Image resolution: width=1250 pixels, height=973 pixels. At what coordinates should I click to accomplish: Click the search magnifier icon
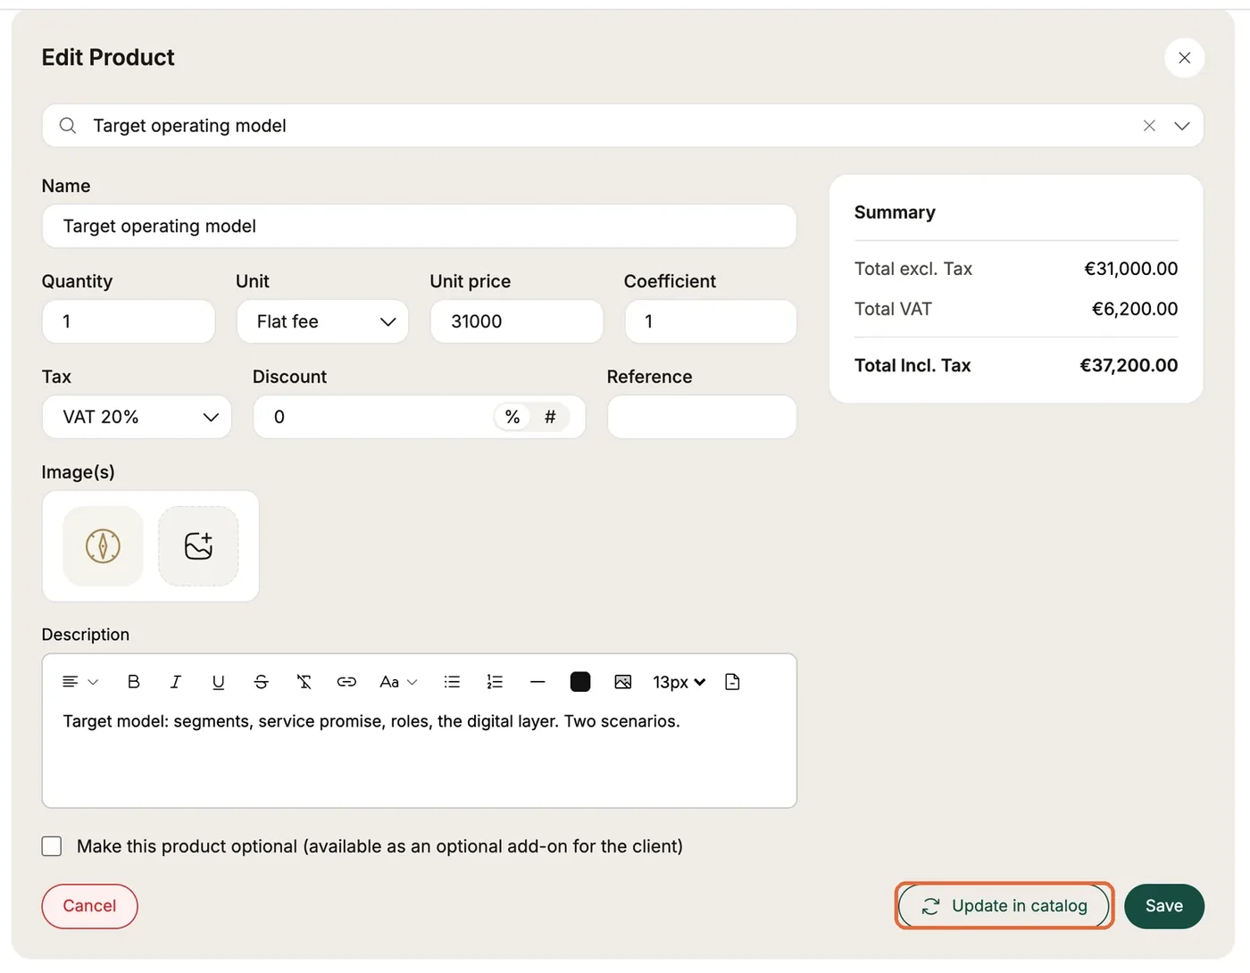[x=68, y=126]
